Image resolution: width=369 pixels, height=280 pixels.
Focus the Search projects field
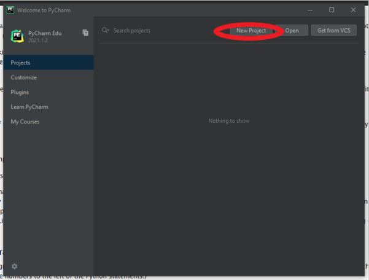[x=132, y=31]
